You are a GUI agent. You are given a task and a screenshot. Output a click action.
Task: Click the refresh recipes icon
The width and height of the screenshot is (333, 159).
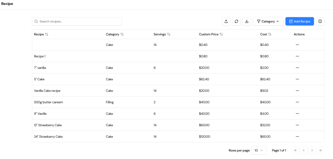coord(236,21)
